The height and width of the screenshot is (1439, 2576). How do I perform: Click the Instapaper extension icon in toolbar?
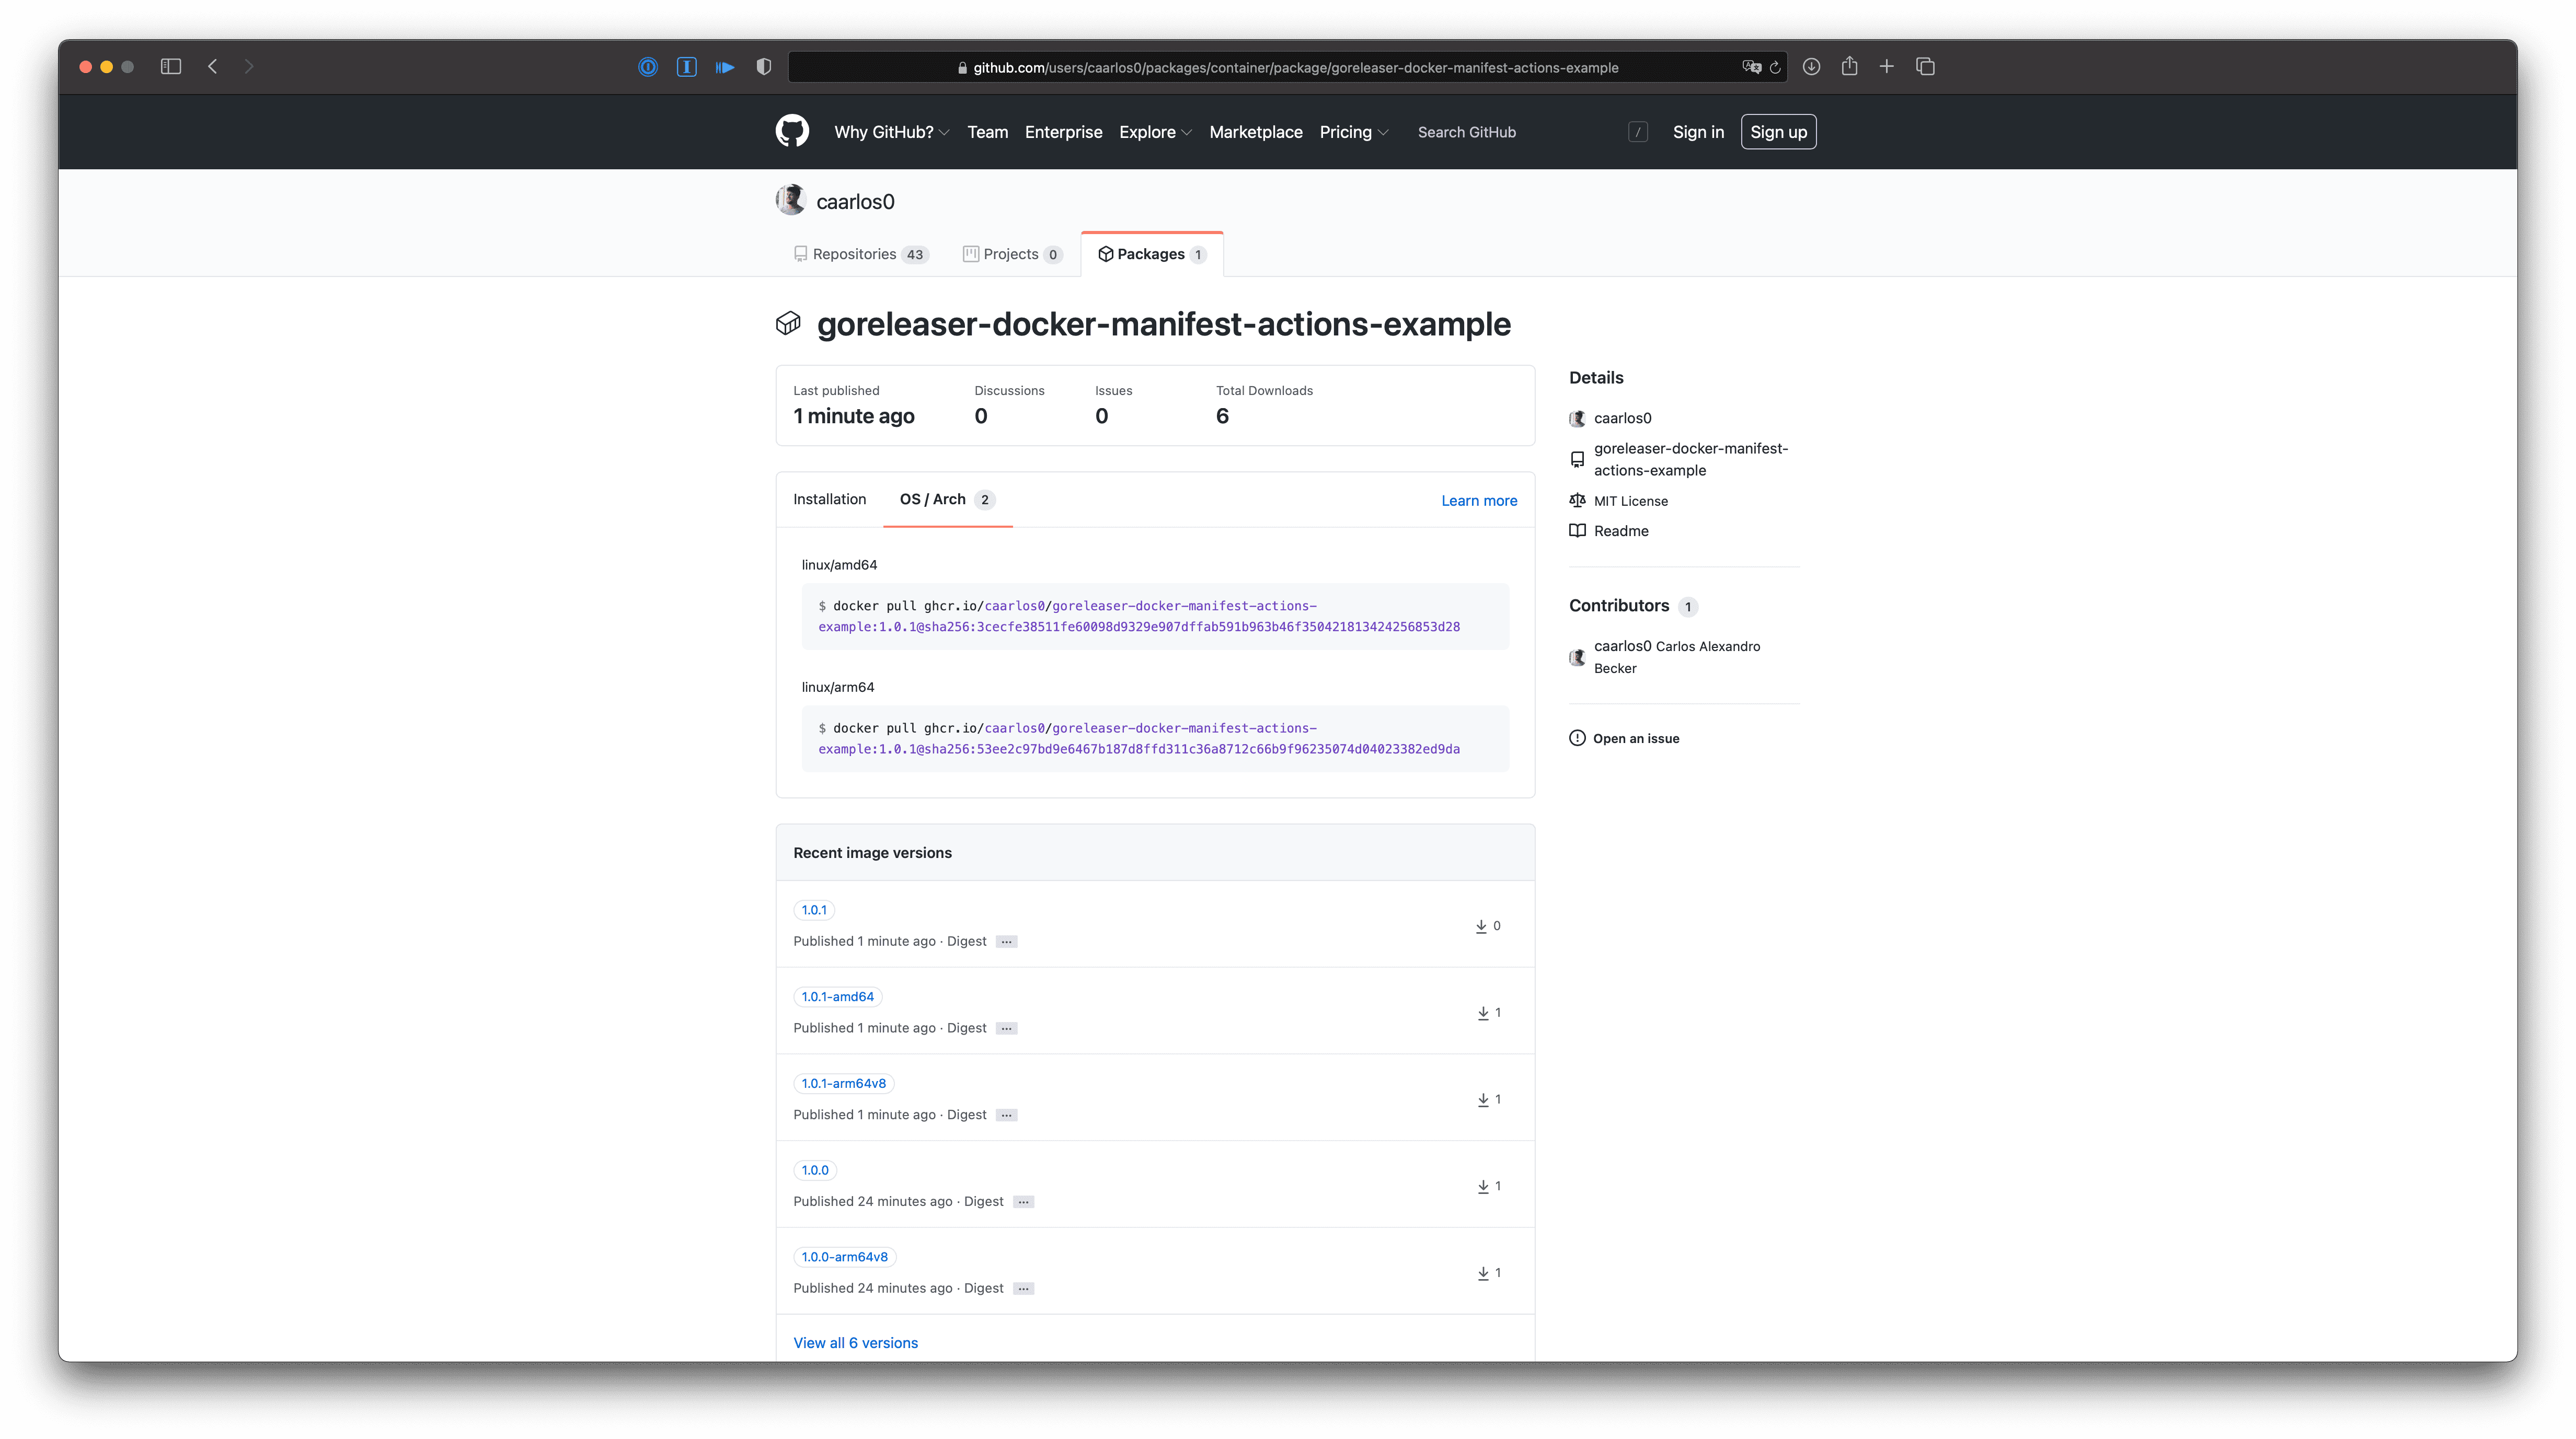coord(687,66)
